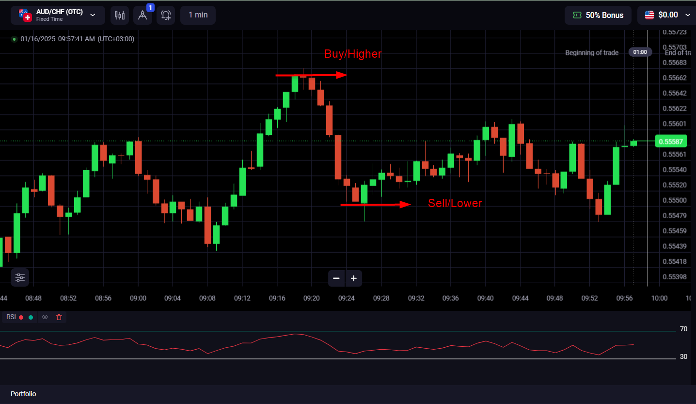Screen dimensions: 696x404
Task: Toggle RSI indicator visibility eye
Action: (45, 317)
